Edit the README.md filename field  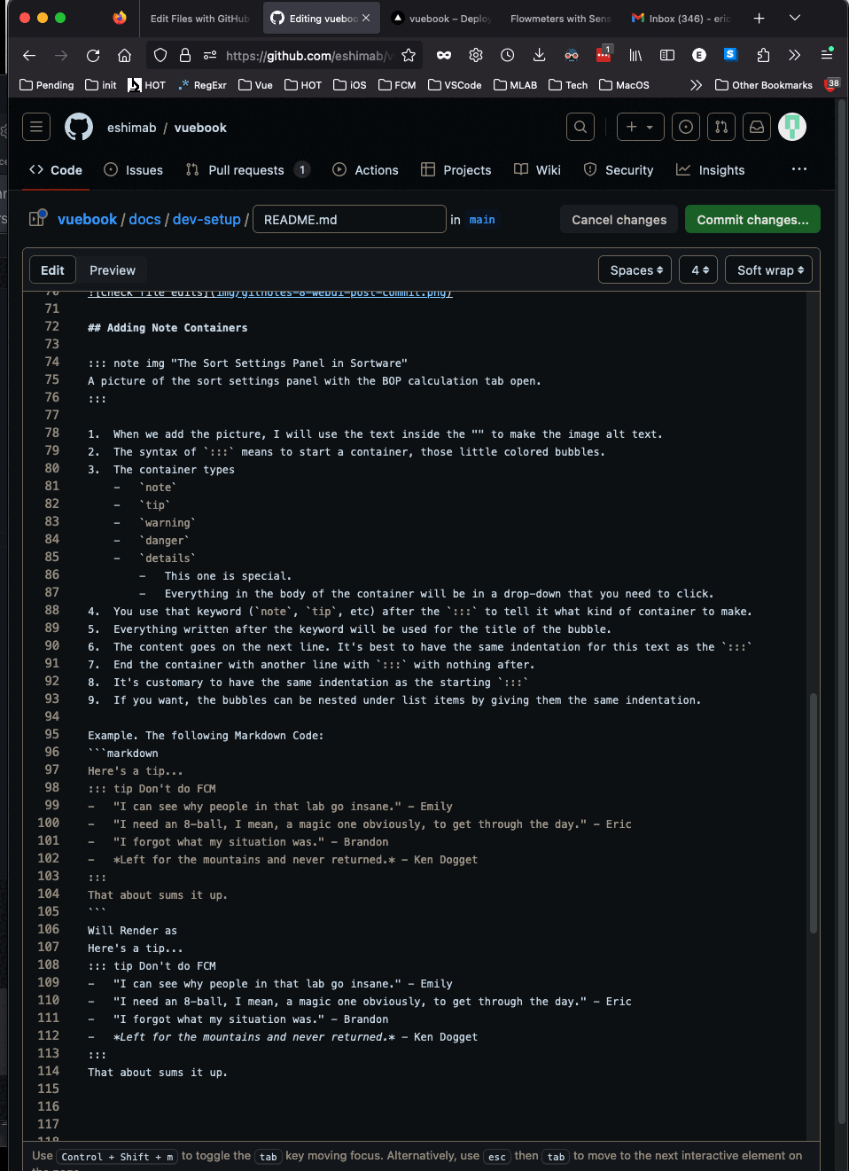[x=349, y=219]
